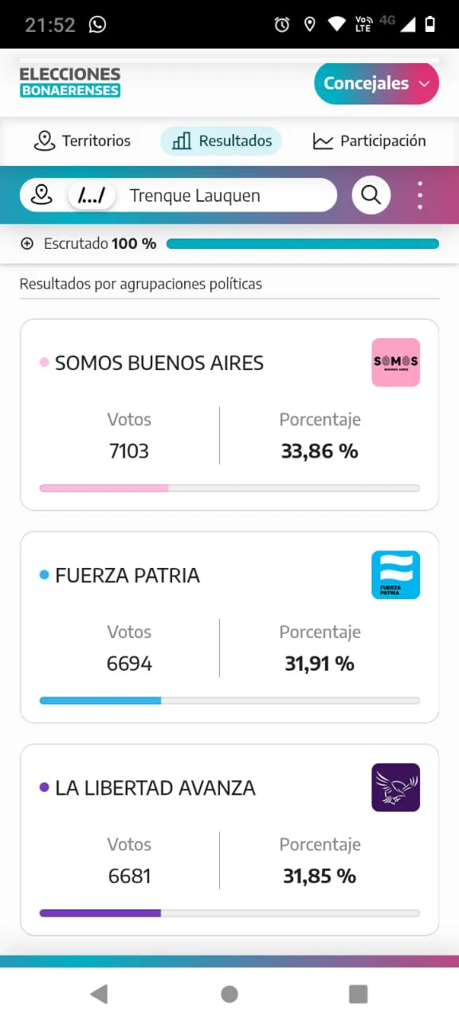
Task: Tap the SOMOS BUENOS AIRES party logo
Action: pos(395,361)
